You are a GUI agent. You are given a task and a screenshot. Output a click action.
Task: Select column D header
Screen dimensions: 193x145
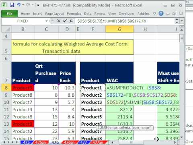click(67, 29)
